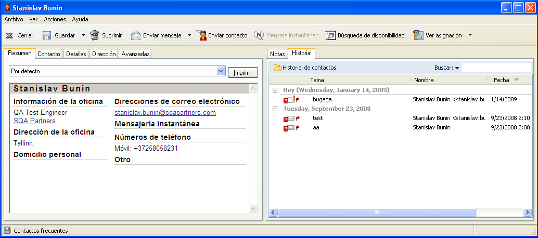The height and width of the screenshot is (238, 538).
Task: Click the Tallinn address text
Action: click(x=24, y=143)
